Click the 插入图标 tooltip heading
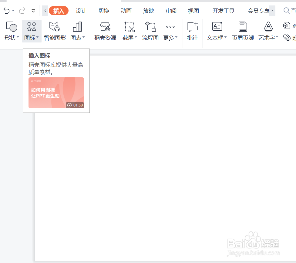 [39, 56]
